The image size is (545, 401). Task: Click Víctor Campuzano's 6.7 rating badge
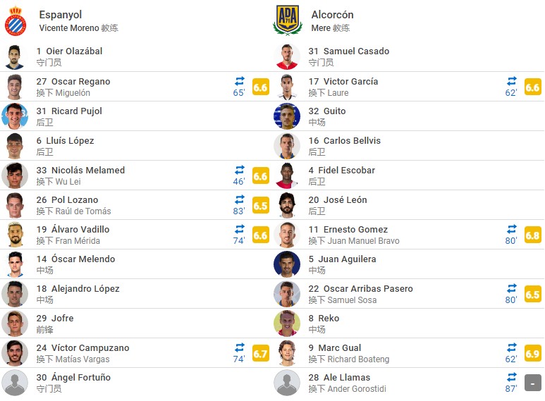(261, 354)
